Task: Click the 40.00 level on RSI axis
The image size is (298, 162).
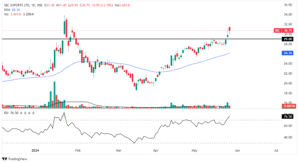Action: [x=288, y=137]
